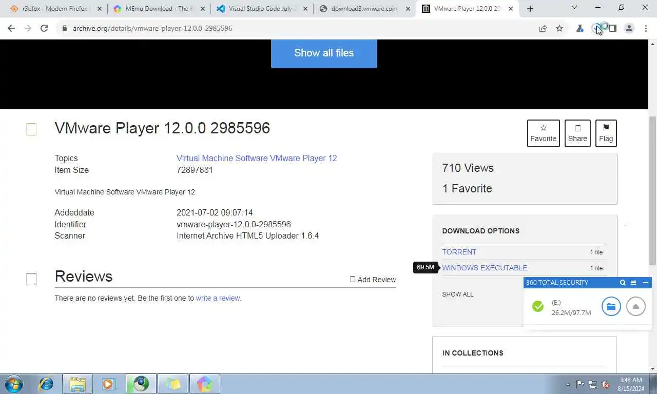The image size is (657, 394).
Task: Download the WINDOWS EXECUTABLE file
Action: point(485,268)
